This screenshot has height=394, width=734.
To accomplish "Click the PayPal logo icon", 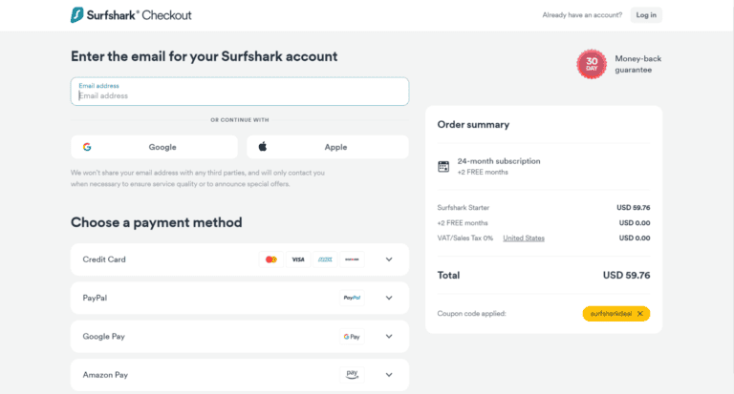I will [352, 298].
